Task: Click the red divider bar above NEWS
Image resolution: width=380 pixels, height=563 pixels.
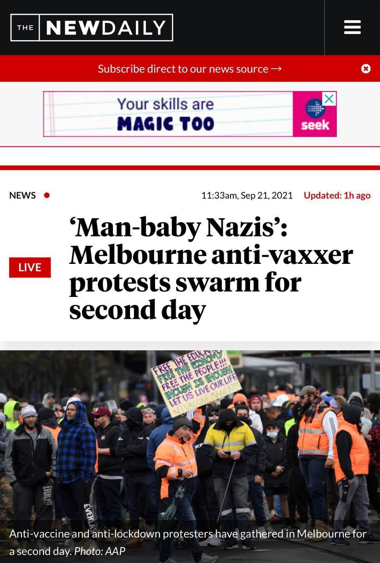Action: pos(190,168)
